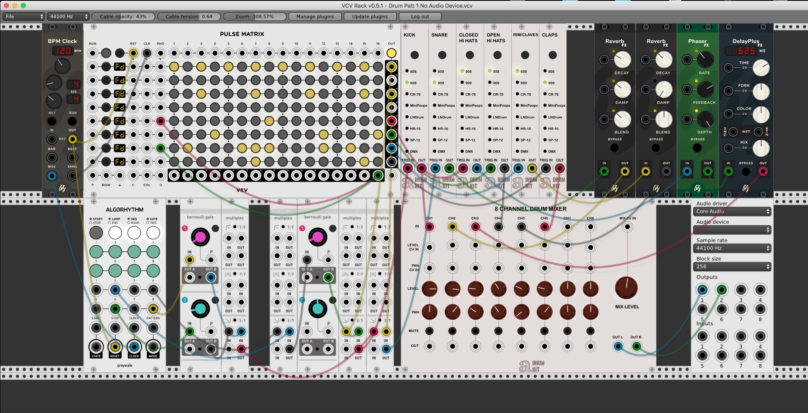
Task: Click the Log out button
Action: pyautogui.click(x=420, y=17)
